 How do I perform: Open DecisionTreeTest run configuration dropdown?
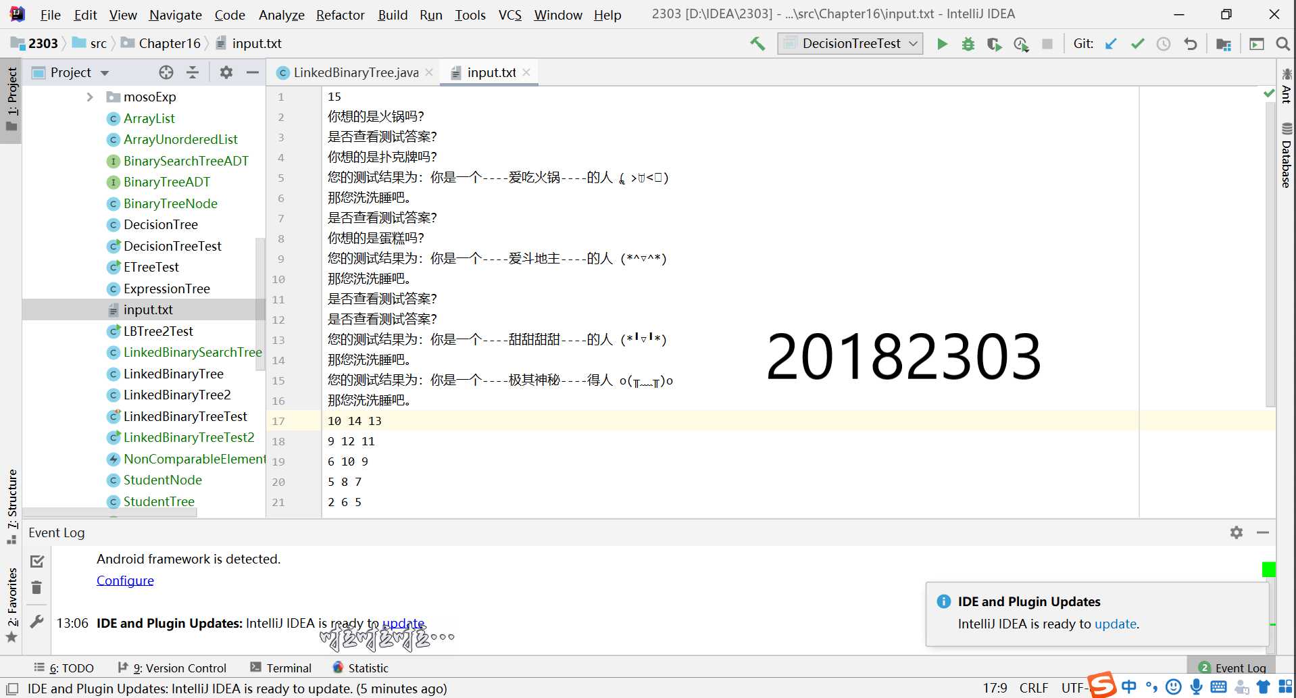point(850,44)
